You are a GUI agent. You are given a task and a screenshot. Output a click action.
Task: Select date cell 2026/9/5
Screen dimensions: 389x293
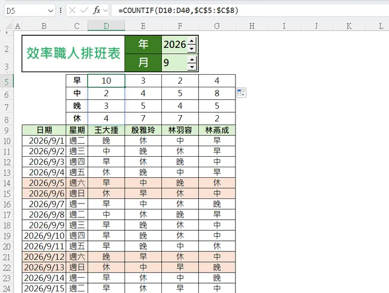tap(44, 183)
